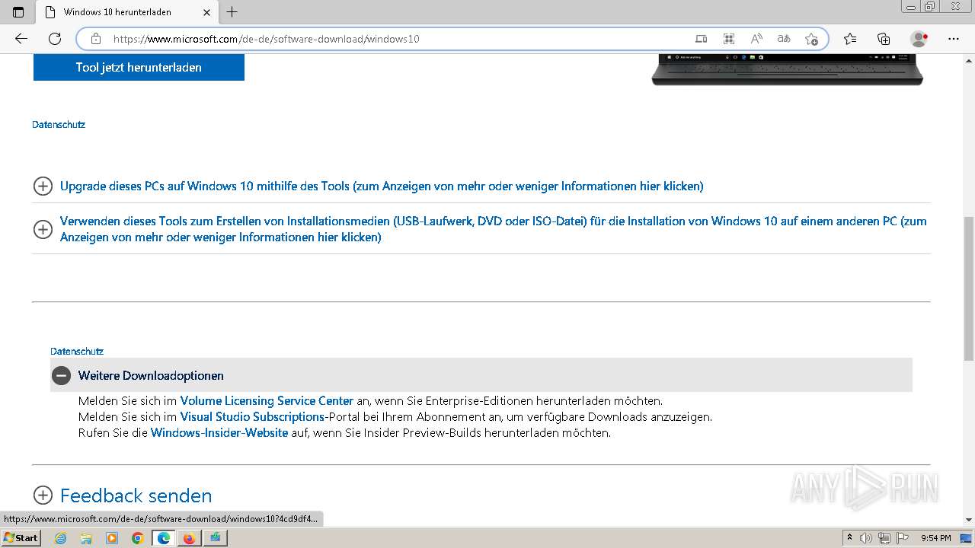Click the 'Weitere Downloadoptionen' heading text
The height and width of the screenshot is (548, 975).
(151, 375)
